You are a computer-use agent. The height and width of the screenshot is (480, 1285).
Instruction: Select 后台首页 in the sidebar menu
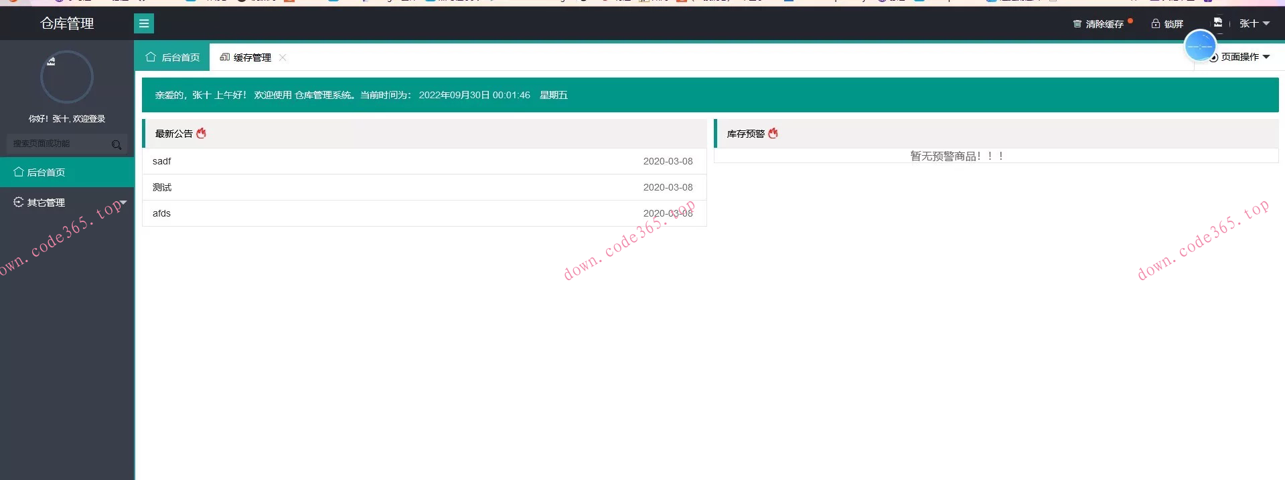click(x=67, y=172)
